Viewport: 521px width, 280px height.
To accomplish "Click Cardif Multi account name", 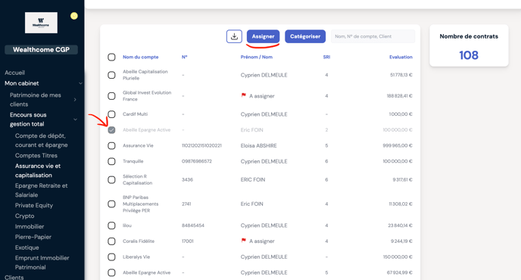I will [136, 114].
